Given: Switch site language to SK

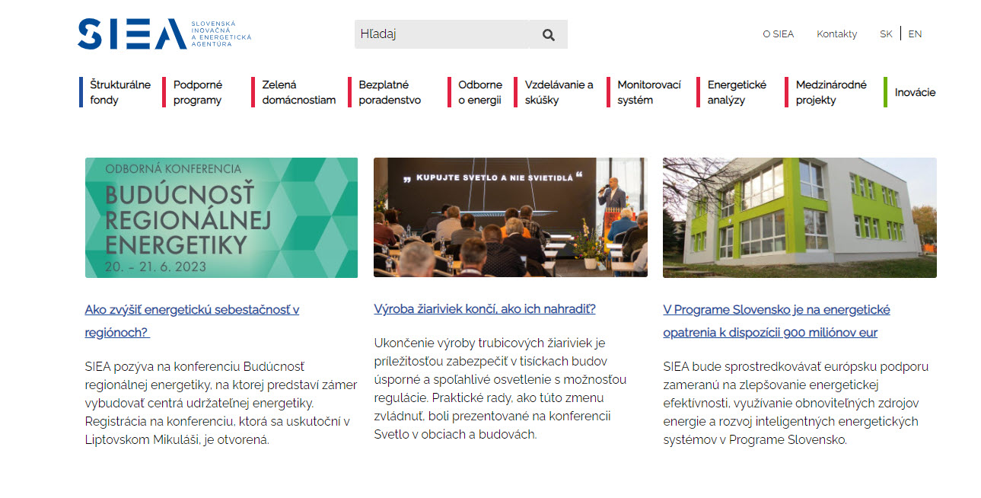Looking at the screenshot, I should 885,34.
